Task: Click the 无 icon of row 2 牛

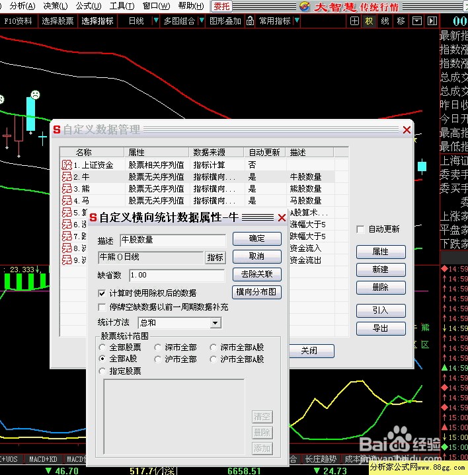Action: tap(67, 176)
